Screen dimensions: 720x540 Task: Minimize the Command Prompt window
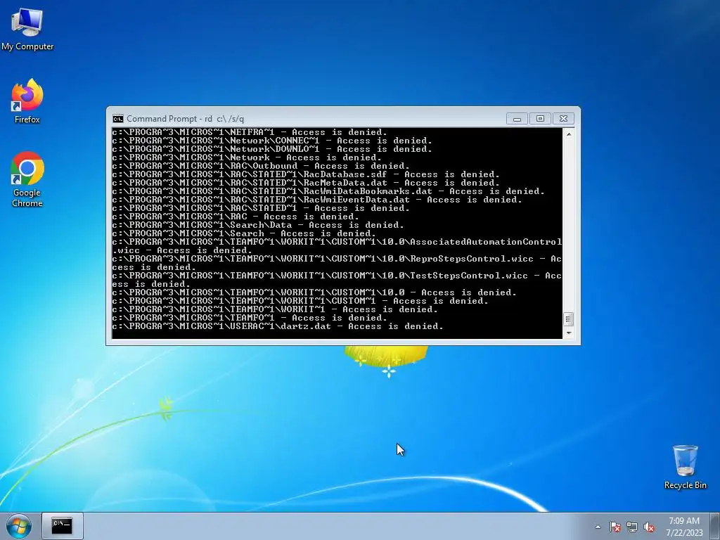coord(517,119)
